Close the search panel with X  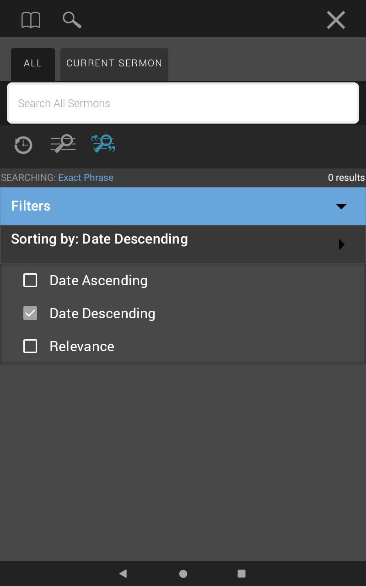pos(336,20)
